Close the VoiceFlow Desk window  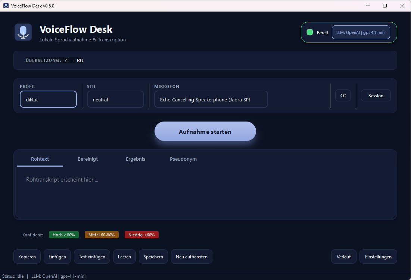402,6
